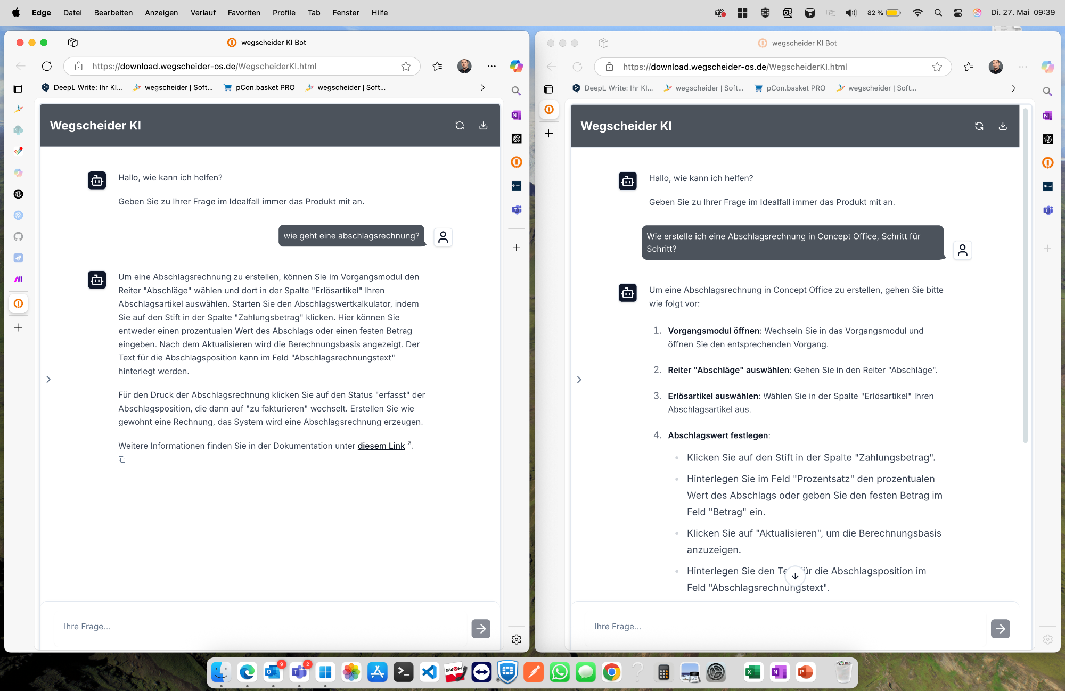
Task: Open Verlauf menu in menu bar
Action: pyautogui.click(x=203, y=13)
